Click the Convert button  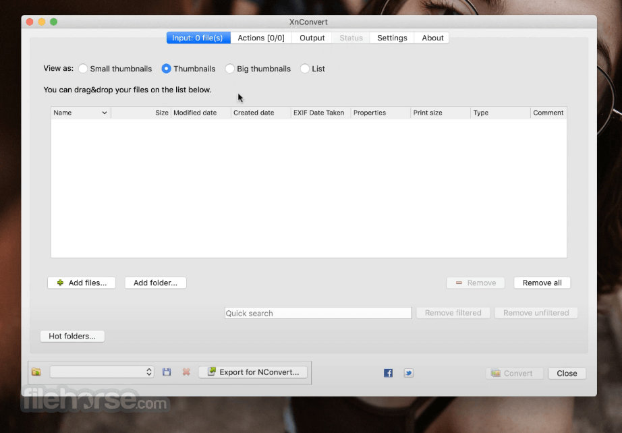click(515, 373)
